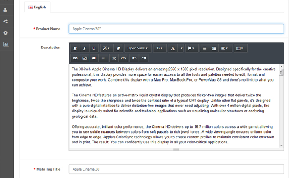The height and width of the screenshot is (178, 289).
Task: Click the editor scrollbar up arrow
Action: coord(281,67)
